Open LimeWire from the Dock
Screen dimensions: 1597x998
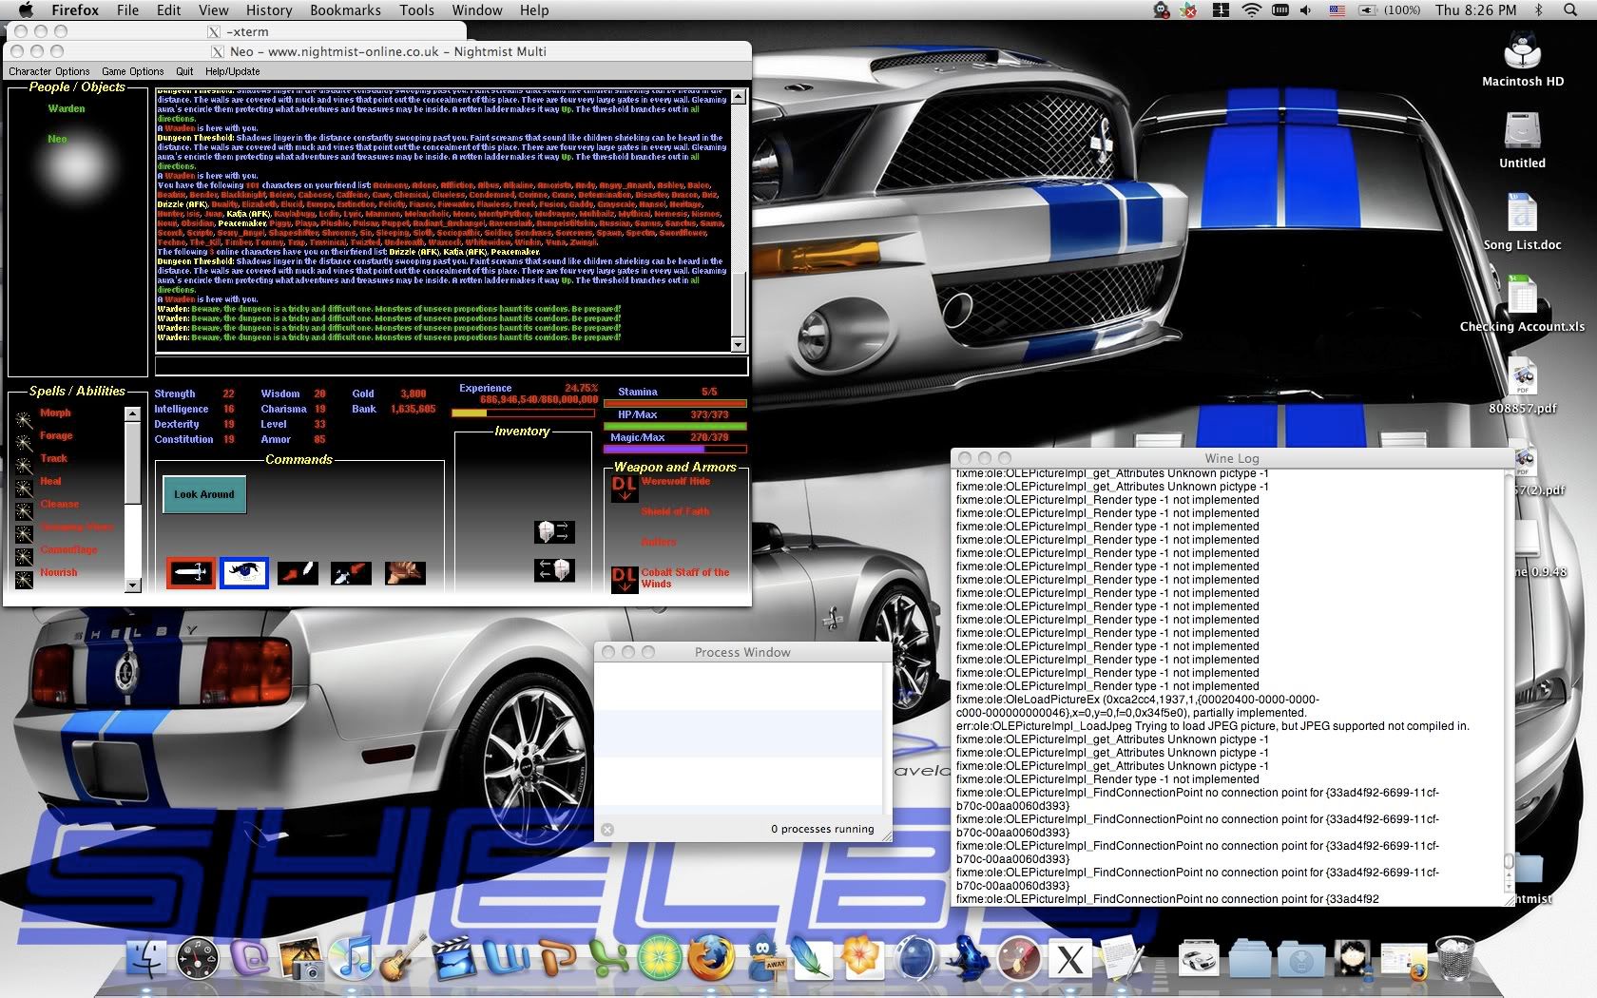coord(659,958)
